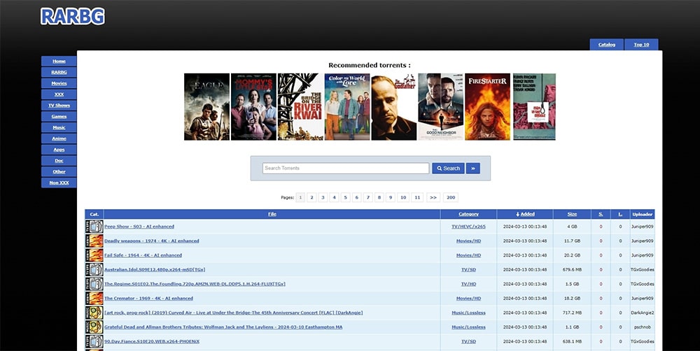
Task: Open The Godfather recommended poster
Action: point(393,107)
